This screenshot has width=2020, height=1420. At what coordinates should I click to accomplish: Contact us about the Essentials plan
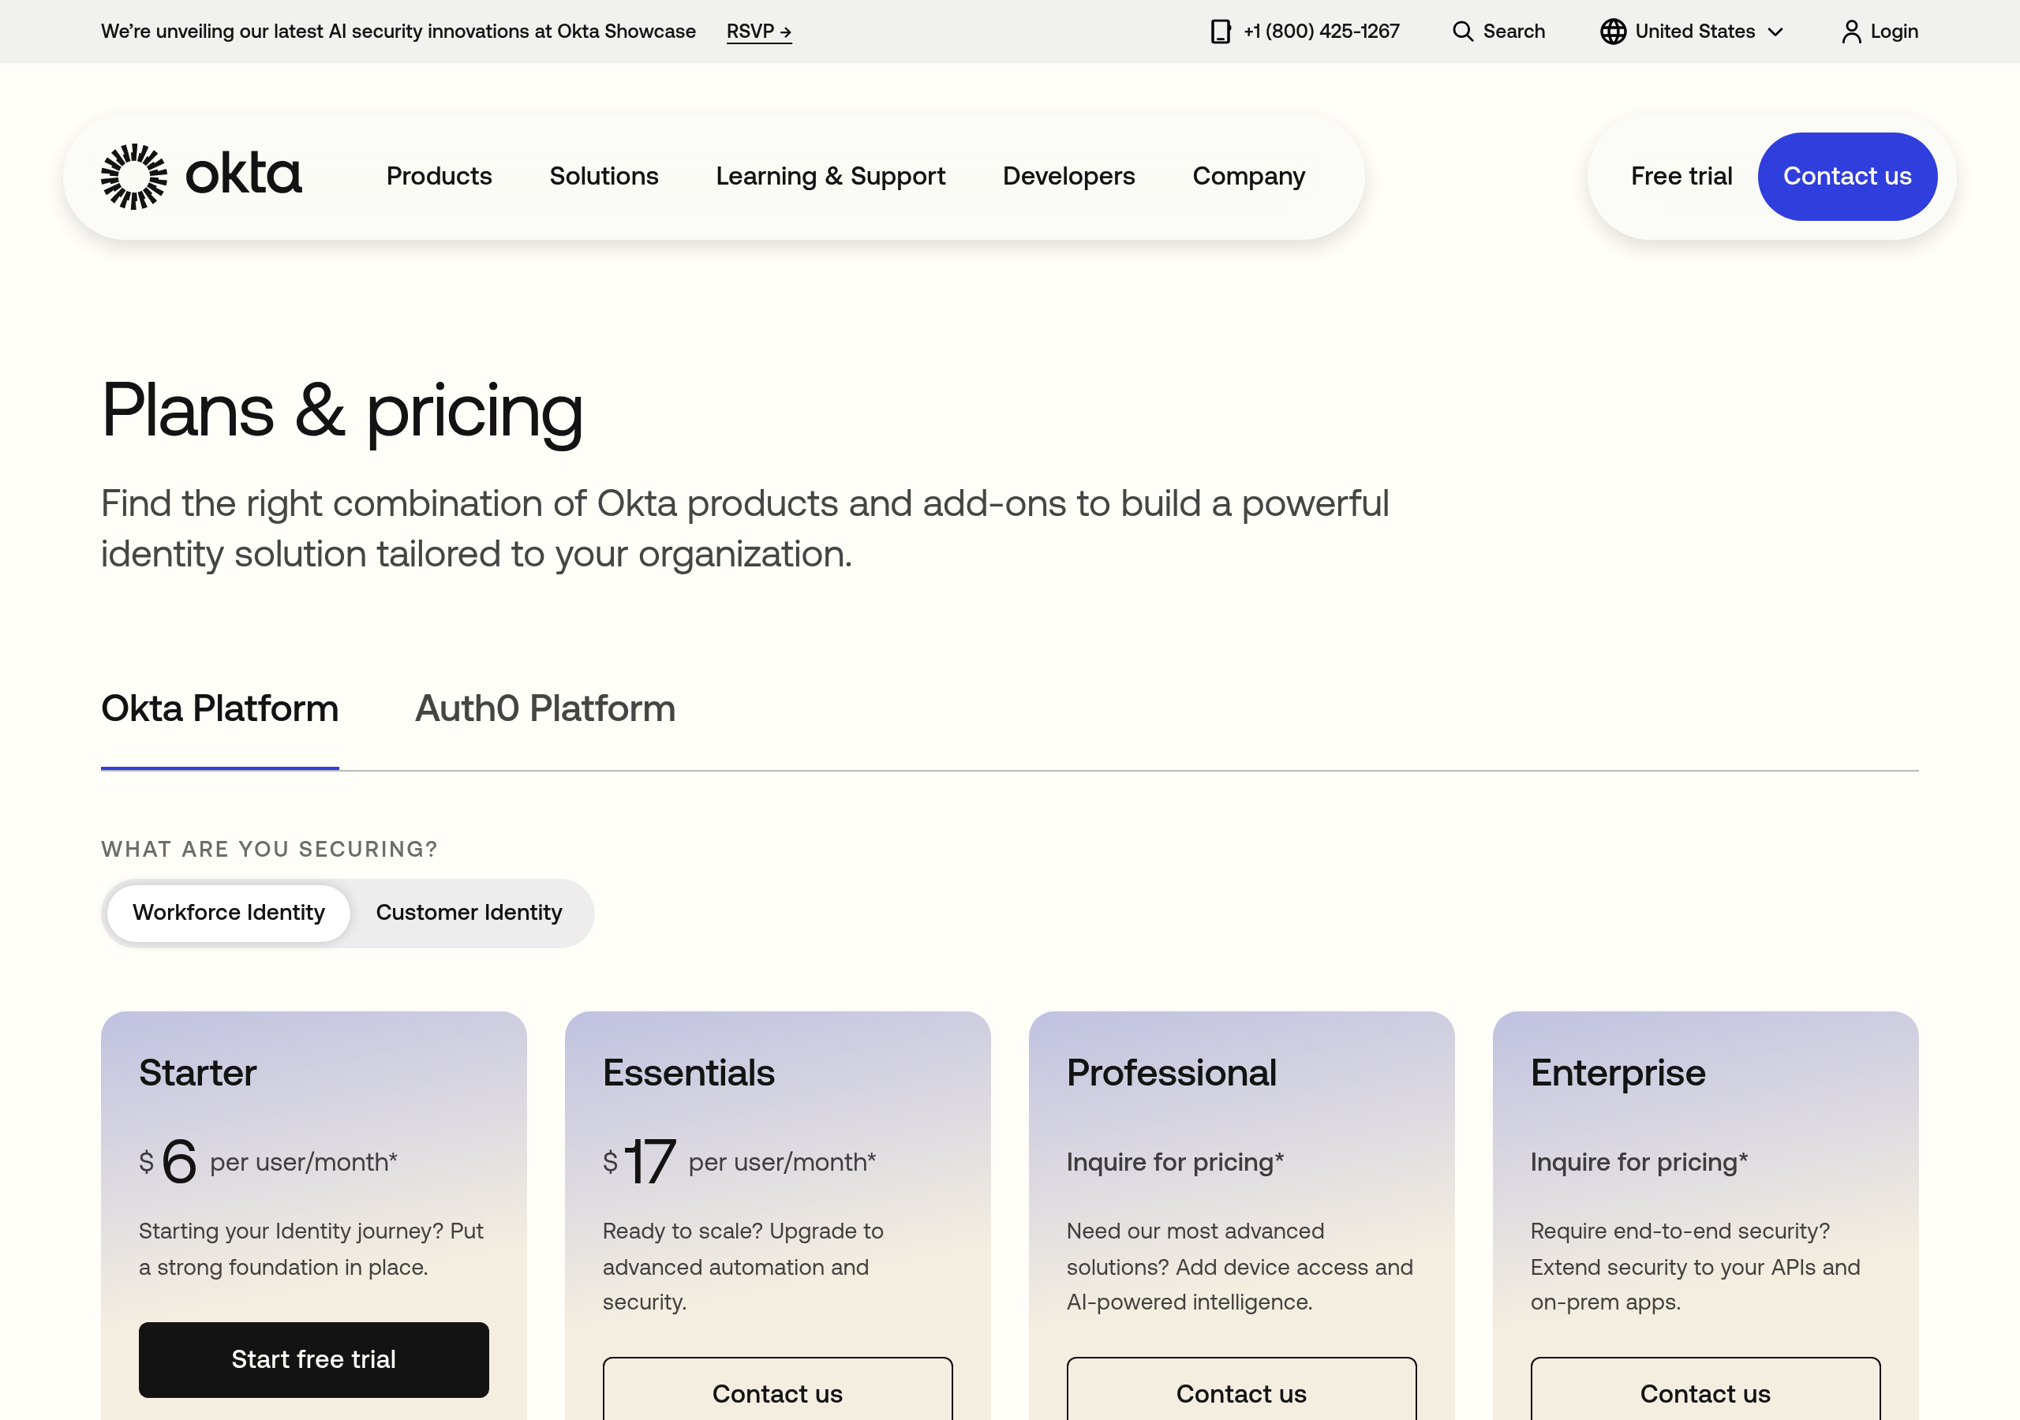[x=777, y=1394]
